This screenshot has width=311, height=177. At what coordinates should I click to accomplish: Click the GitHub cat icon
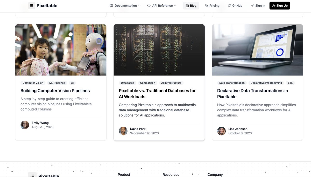(230, 6)
